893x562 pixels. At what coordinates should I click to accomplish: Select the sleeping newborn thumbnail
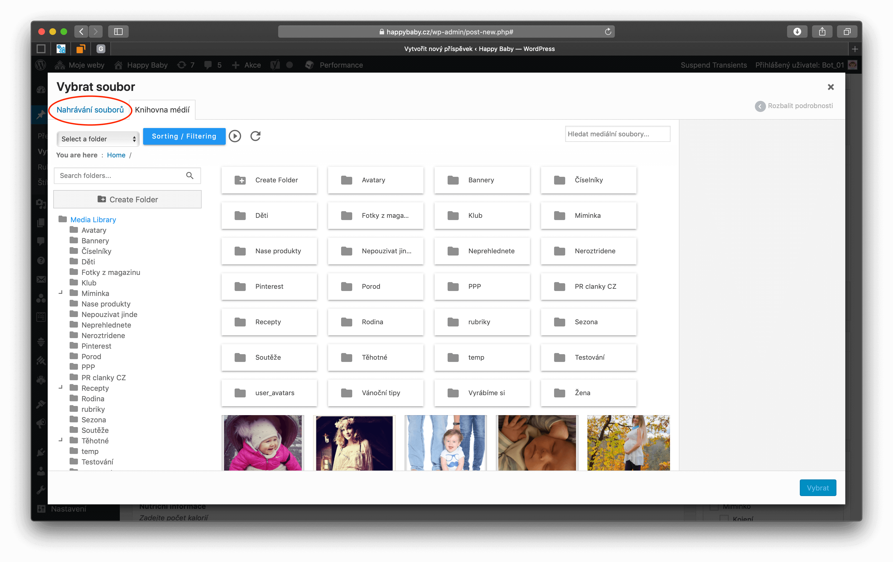coord(537,443)
